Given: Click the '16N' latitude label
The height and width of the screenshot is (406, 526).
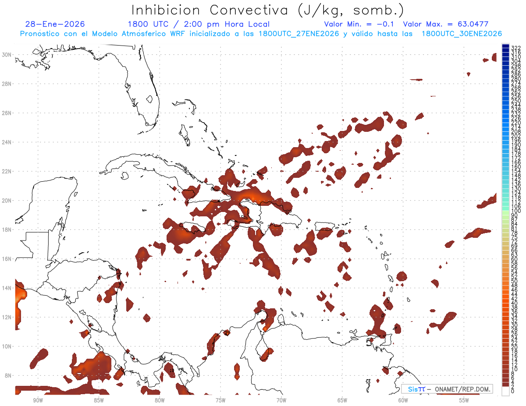Looking at the screenshot, I should coord(7,259).
